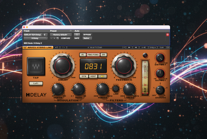Click the Waves logo TAP pad
This screenshot has width=207, height=139.
(36, 66)
